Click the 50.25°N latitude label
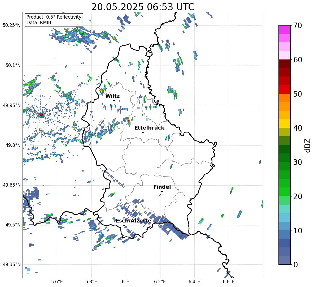The image size is (314, 287). tap(12, 25)
